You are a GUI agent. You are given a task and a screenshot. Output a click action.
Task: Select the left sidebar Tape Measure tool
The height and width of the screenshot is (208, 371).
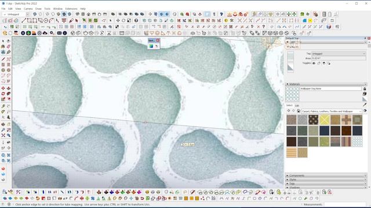pos(3,106)
